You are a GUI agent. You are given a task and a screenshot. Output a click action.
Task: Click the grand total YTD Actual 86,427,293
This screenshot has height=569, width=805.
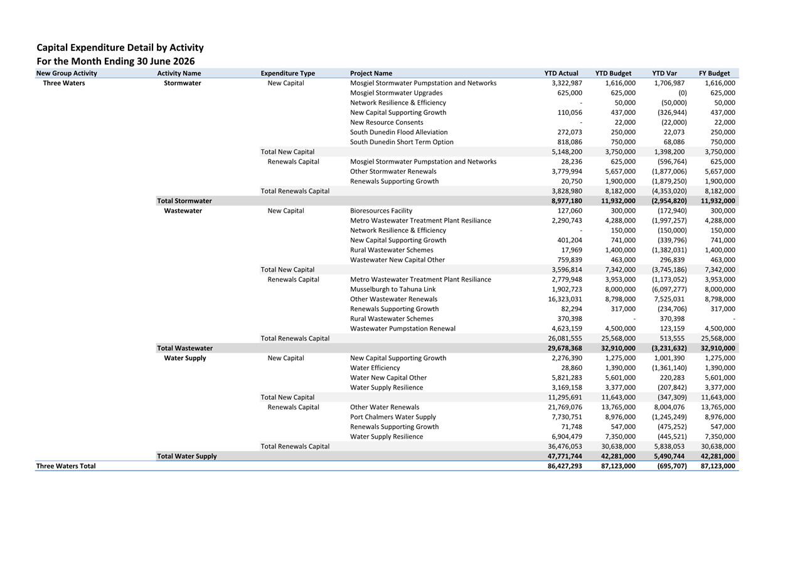565,466
